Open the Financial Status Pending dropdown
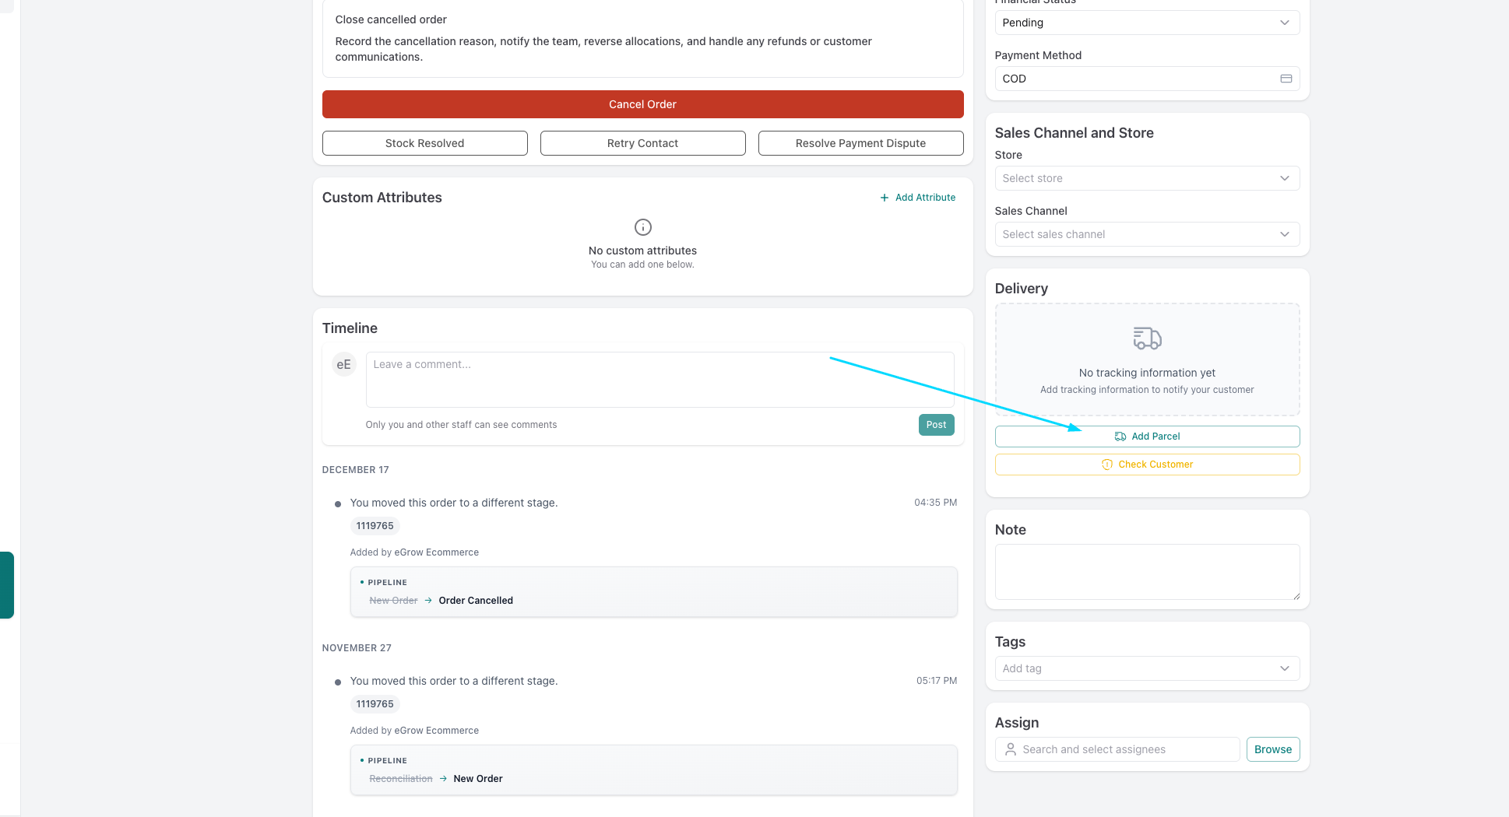Viewport: 1509px width, 817px height. click(1146, 23)
